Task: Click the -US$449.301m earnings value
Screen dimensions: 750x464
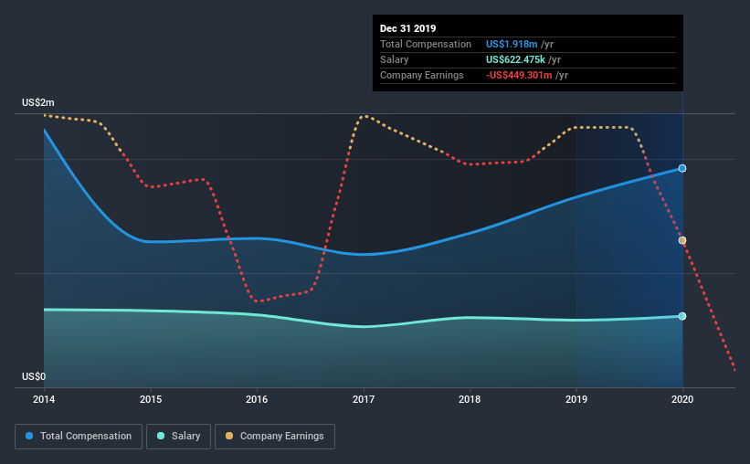Action: (519, 75)
